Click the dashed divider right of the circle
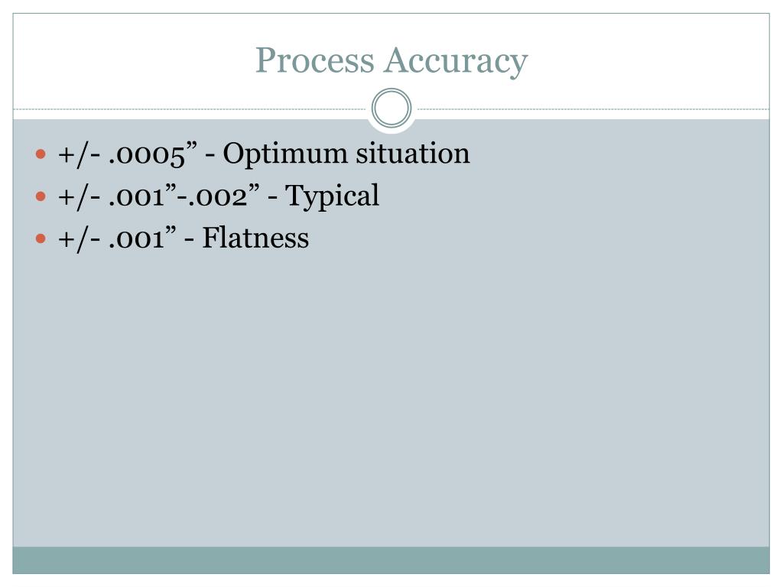 593,109
